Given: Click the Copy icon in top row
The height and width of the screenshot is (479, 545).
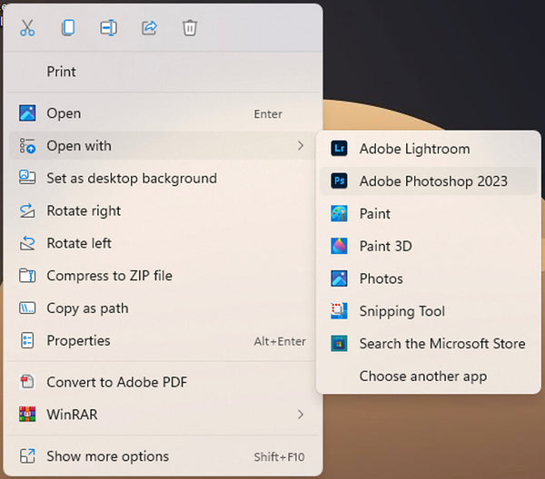Looking at the screenshot, I should [x=68, y=28].
